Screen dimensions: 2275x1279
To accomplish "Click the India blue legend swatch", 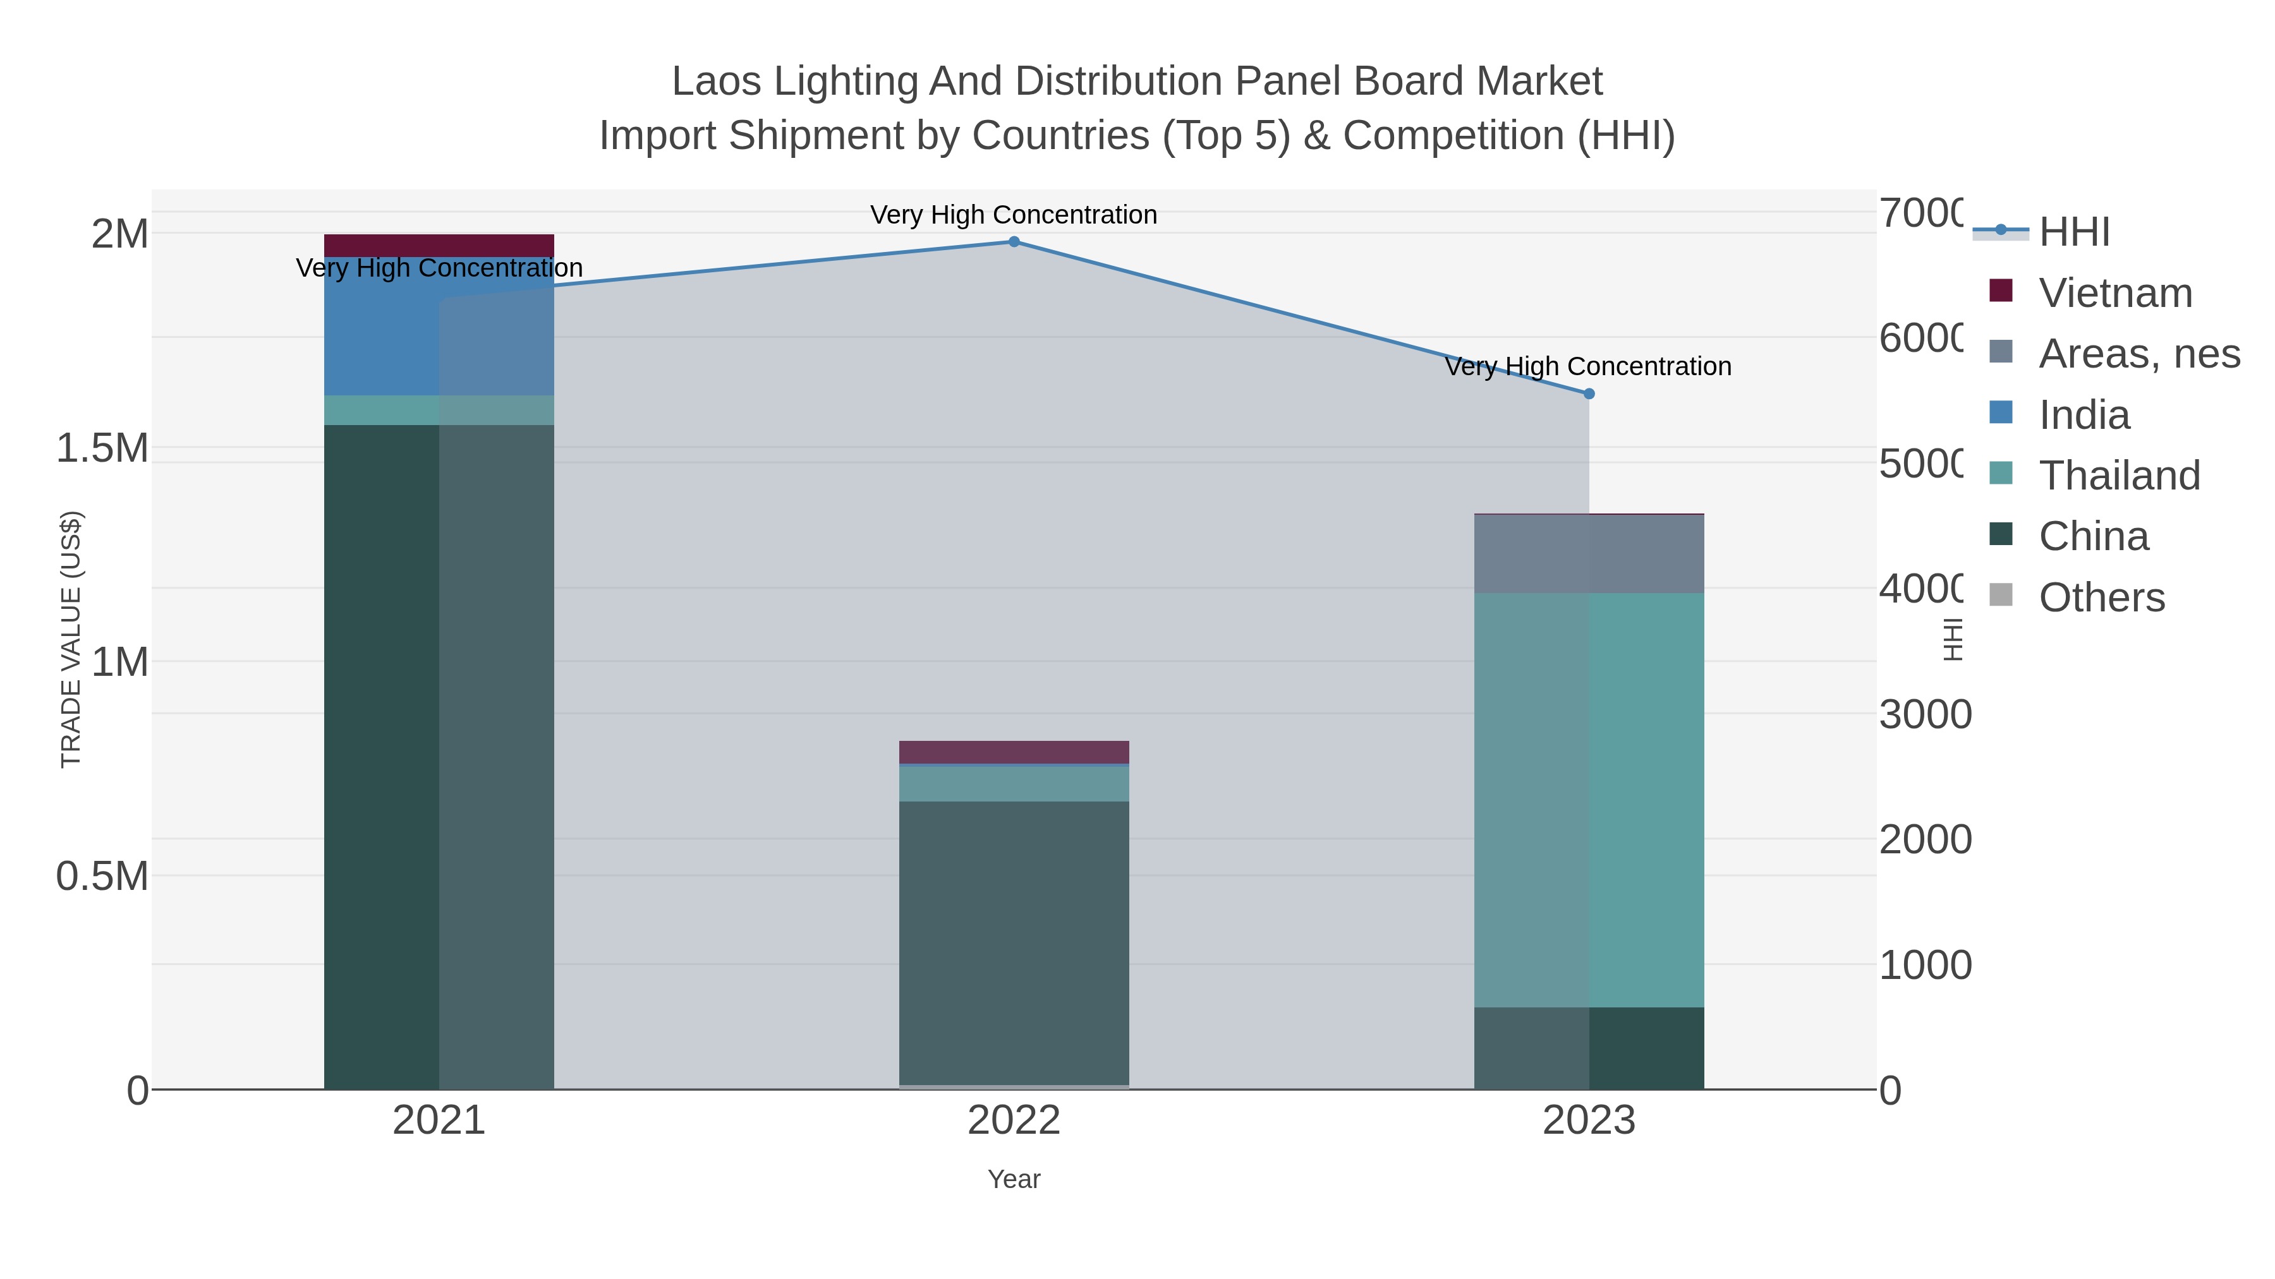I will 2000,412.
